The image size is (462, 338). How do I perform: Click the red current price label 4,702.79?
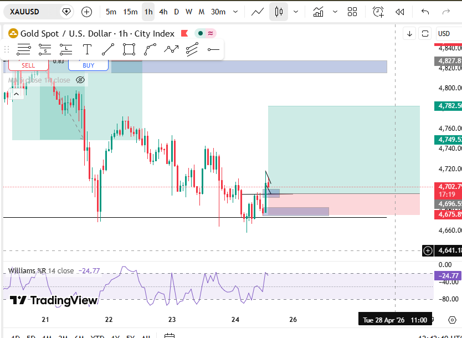pyautogui.click(x=448, y=190)
